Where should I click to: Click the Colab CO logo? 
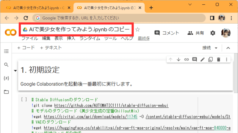11,33
